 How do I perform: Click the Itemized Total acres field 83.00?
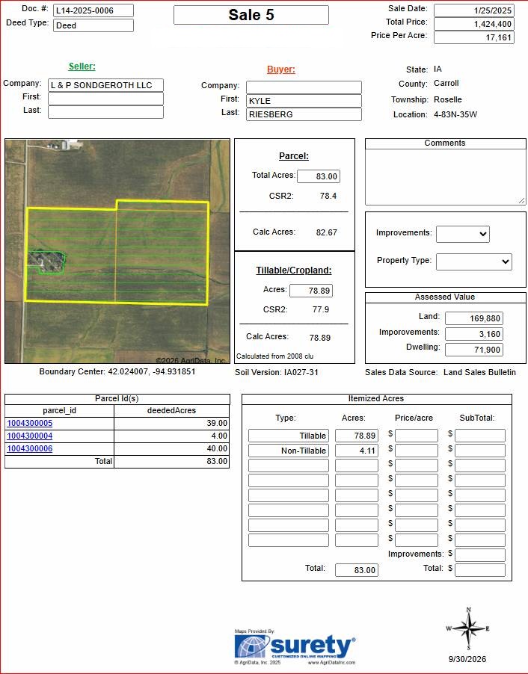(357, 570)
